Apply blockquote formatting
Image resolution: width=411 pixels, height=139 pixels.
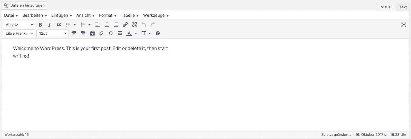pos(59,25)
